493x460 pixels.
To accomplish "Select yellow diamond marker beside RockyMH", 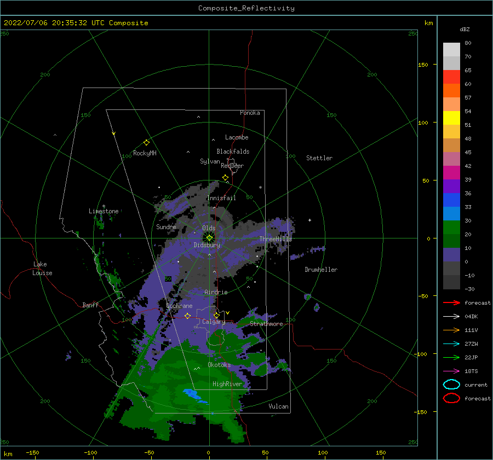I will (146, 143).
